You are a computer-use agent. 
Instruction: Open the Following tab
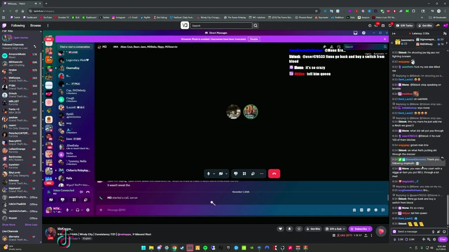point(18,26)
